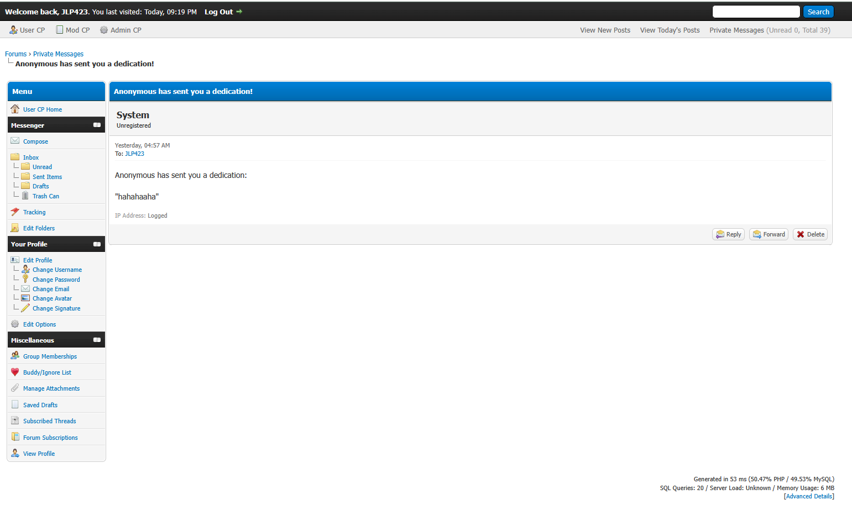Click the search text field

coord(756,12)
